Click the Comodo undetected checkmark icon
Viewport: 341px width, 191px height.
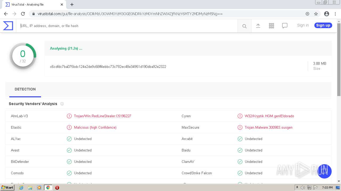[x=69, y=173]
